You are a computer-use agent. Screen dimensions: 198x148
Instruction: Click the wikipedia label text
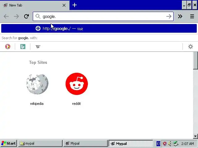pos(37,104)
